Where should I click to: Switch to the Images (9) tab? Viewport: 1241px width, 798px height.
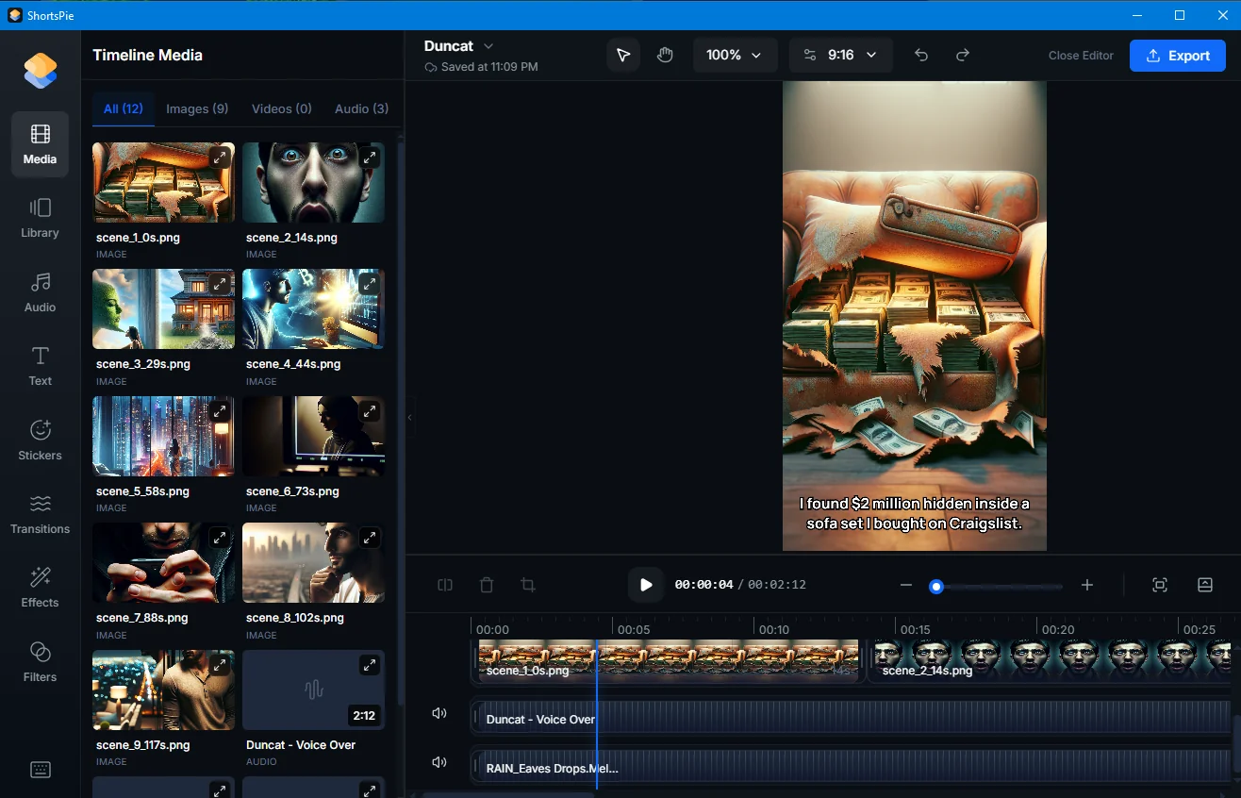coord(197,108)
